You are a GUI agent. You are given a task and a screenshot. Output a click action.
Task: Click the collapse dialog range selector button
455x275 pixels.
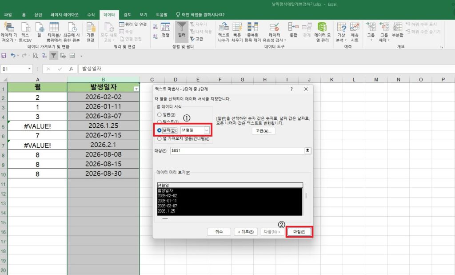[307, 150]
